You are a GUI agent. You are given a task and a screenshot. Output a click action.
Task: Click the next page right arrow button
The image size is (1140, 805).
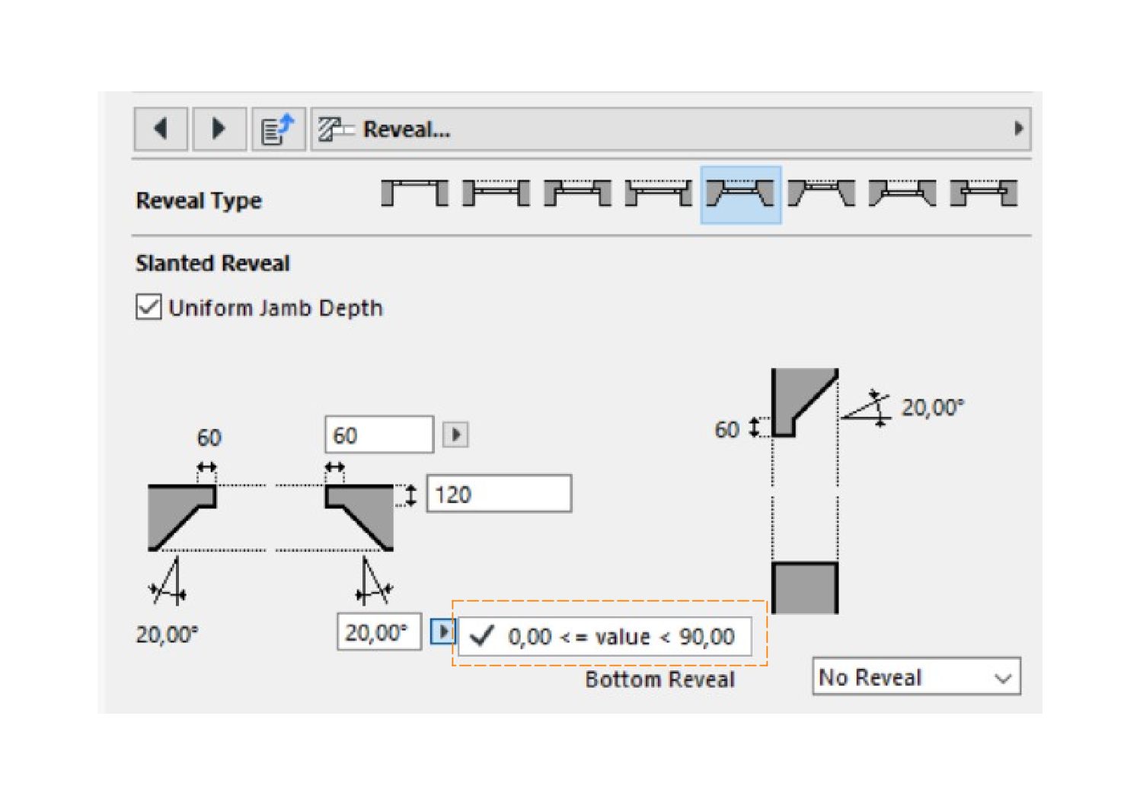click(x=219, y=129)
